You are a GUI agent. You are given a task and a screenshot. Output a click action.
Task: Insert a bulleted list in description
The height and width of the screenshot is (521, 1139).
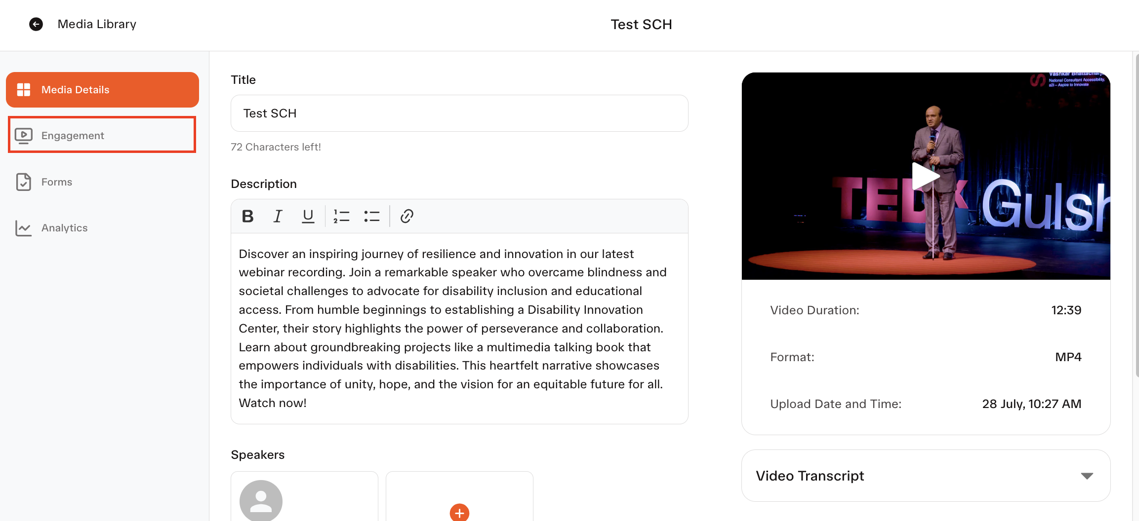tap(372, 216)
